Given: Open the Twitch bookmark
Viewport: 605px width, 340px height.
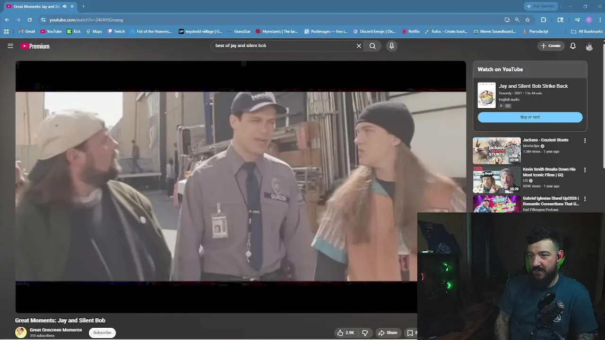Looking at the screenshot, I should (x=116, y=32).
